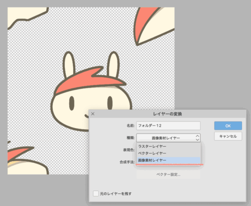Click the ベクター設定... button
This screenshot has height=206, width=251.
click(x=168, y=175)
